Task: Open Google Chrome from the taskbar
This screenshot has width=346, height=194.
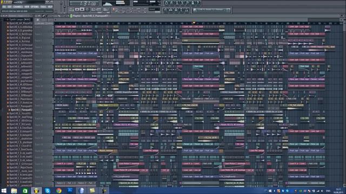Action: [59, 191]
